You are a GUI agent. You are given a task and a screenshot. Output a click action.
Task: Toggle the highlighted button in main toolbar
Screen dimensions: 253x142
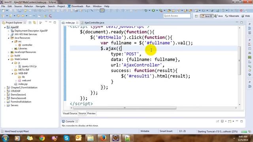tap(102, 11)
